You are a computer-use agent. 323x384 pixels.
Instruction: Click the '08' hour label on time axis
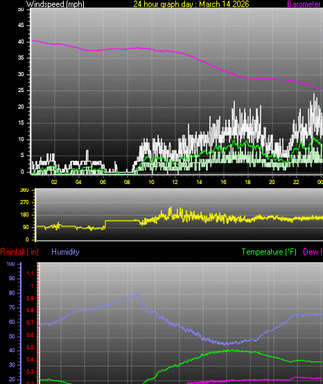point(127,182)
